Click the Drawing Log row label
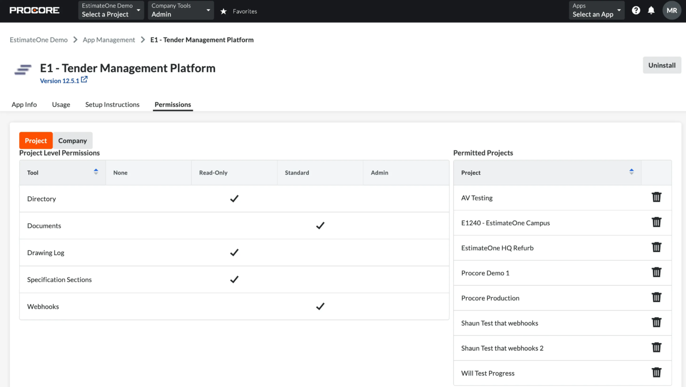Image resolution: width=686 pixels, height=387 pixels. click(45, 253)
